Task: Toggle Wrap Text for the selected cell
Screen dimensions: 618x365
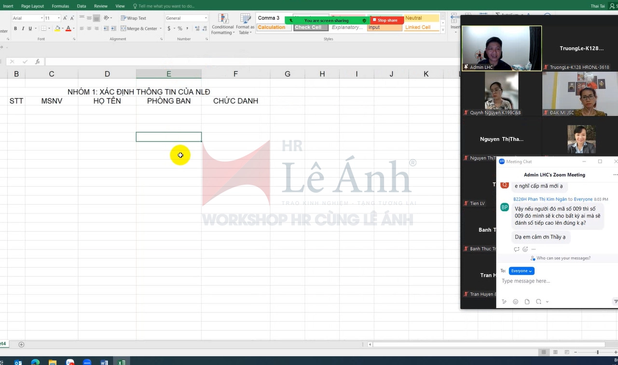Action: pyautogui.click(x=133, y=18)
